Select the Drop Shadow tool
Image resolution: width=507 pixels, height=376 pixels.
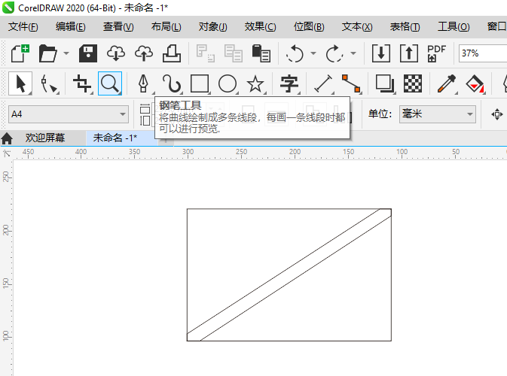point(384,83)
